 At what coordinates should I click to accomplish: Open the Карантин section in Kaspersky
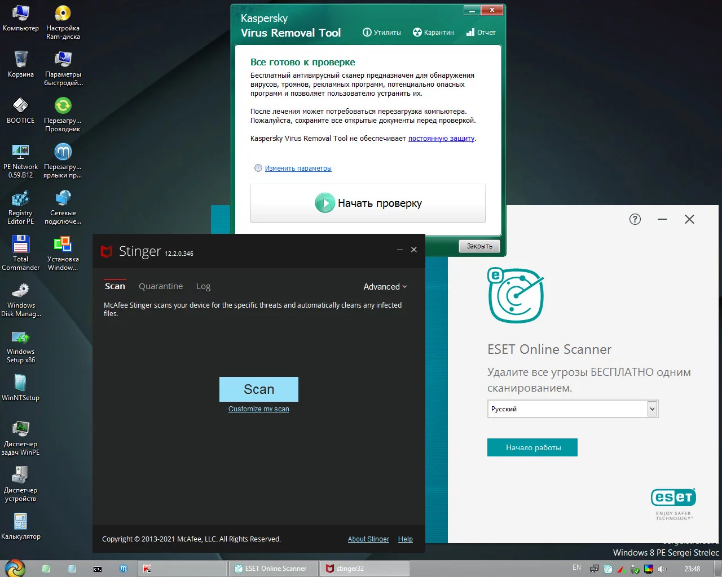pyautogui.click(x=433, y=32)
